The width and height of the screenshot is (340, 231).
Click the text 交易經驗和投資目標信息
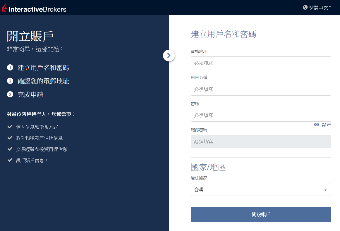tap(42, 149)
